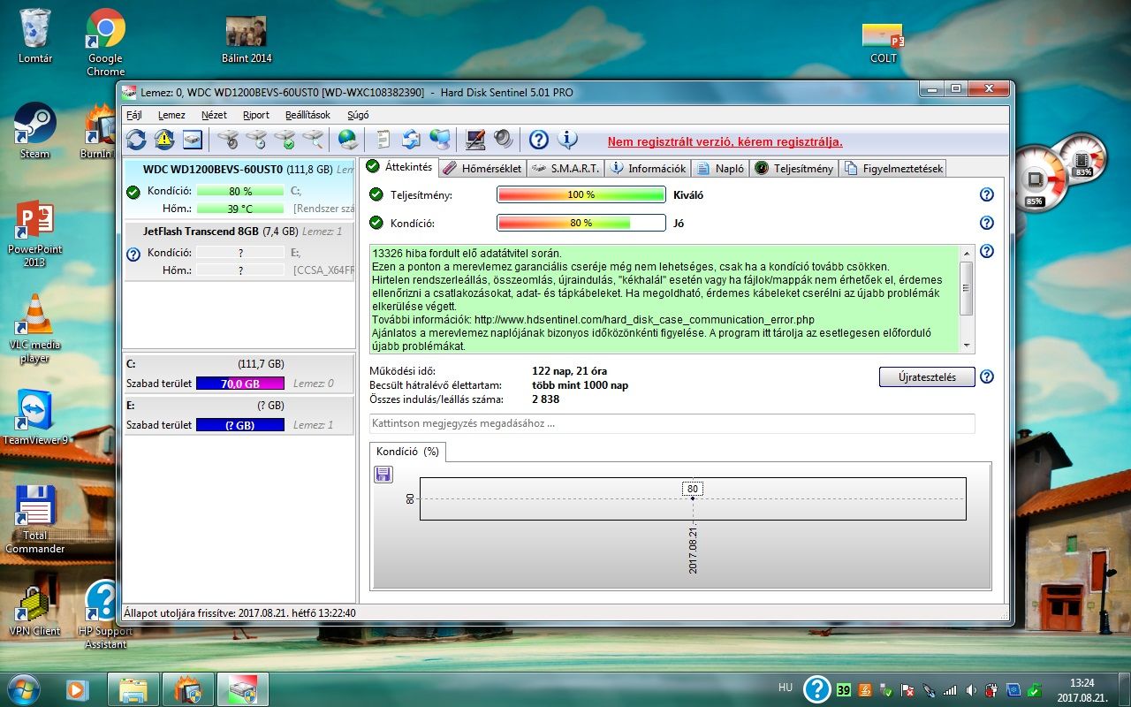Click the tray volume speaker icon
Image resolution: width=1131 pixels, height=707 pixels.
coord(972,689)
